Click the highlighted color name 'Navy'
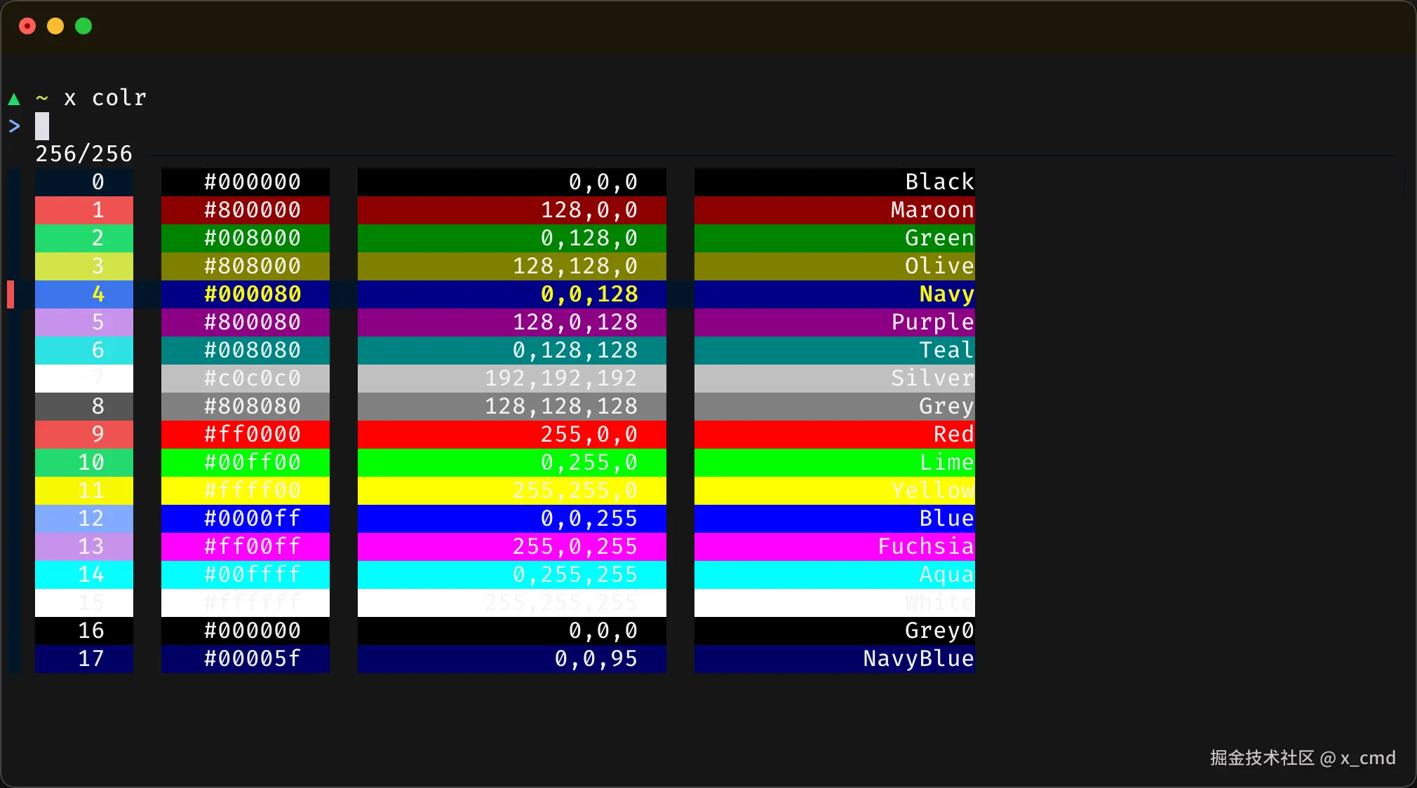Image resolution: width=1417 pixels, height=788 pixels. pos(947,294)
